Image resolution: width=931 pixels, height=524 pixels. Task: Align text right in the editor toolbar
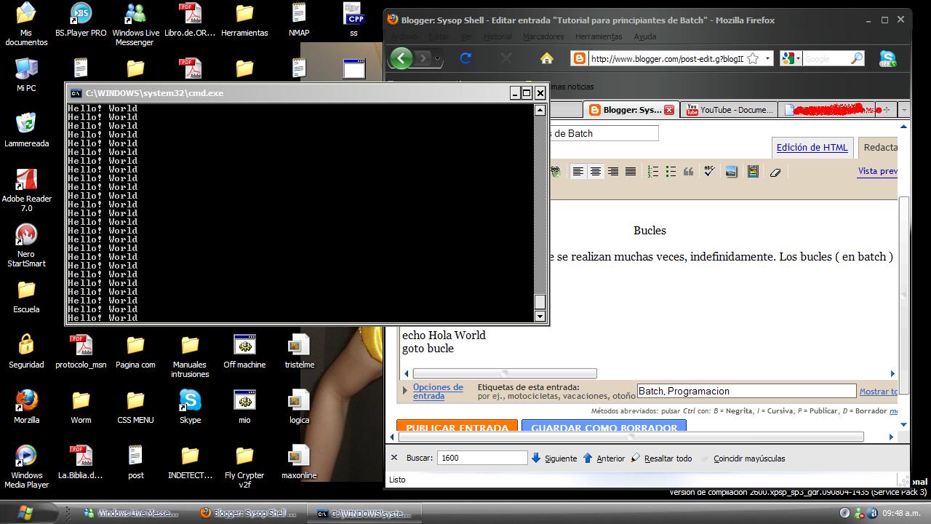pyautogui.click(x=613, y=172)
